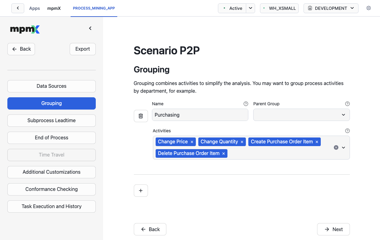The width and height of the screenshot is (380, 240).
Task: Remove Delete Purchase Order Item tag
Action: pyautogui.click(x=223, y=153)
